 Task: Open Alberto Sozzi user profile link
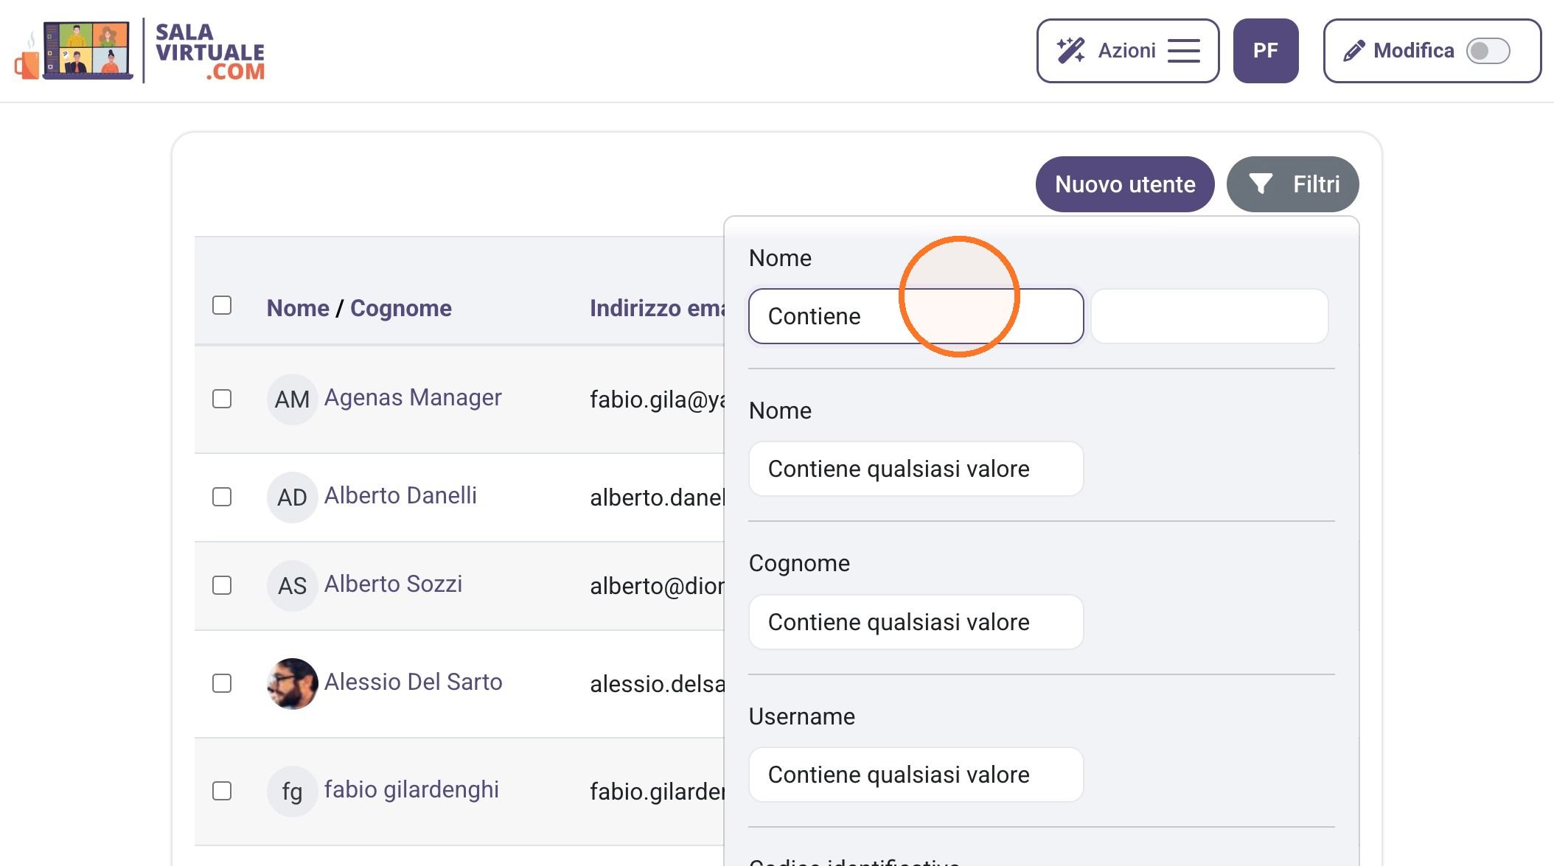click(393, 584)
